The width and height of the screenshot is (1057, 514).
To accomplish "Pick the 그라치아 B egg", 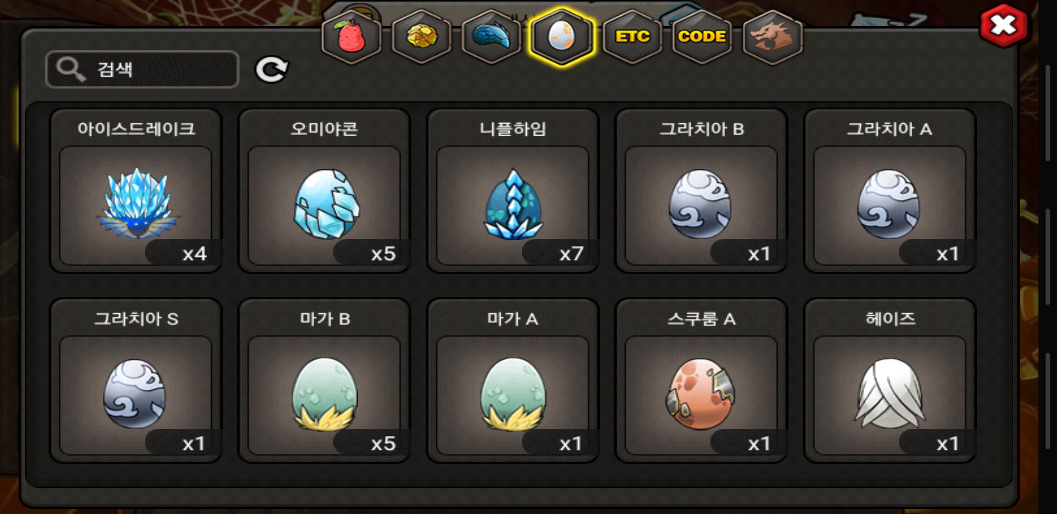I will pyautogui.click(x=701, y=191).
